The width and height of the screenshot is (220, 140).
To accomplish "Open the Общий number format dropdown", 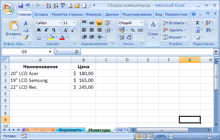I will point(141,23).
